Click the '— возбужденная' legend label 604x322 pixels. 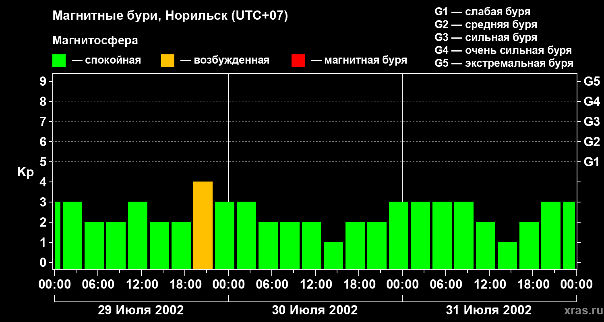pyautogui.click(x=225, y=61)
